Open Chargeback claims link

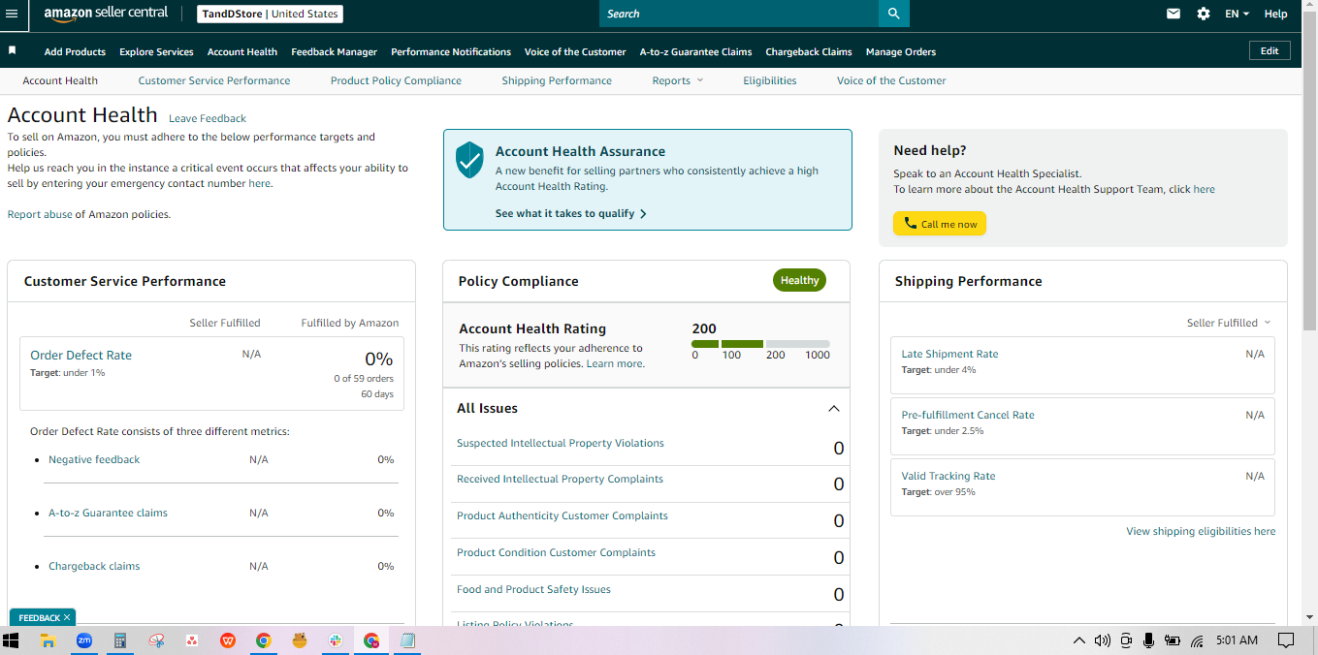click(94, 566)
